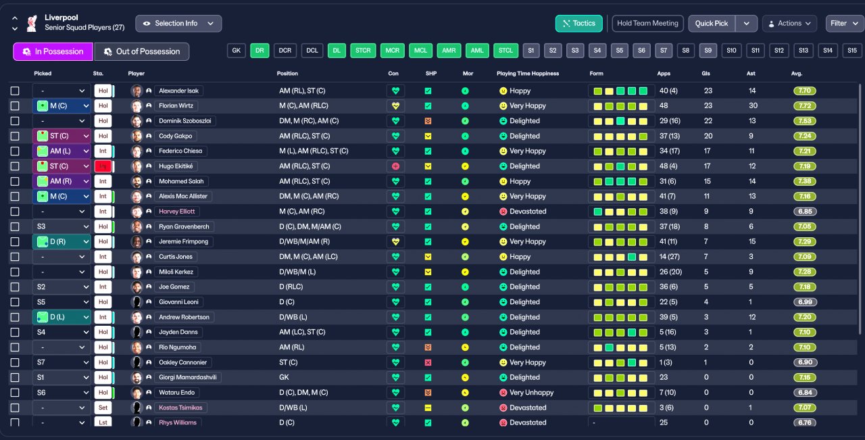This screenshot has height=440, width=865.
Task: Click Rhys Williams player name
Action: pos(178,422)
